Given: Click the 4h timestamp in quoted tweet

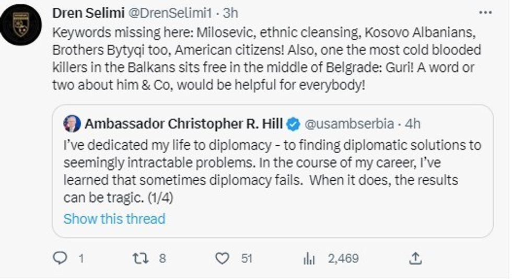Looking at the screenshot, I should click(413, 124).
